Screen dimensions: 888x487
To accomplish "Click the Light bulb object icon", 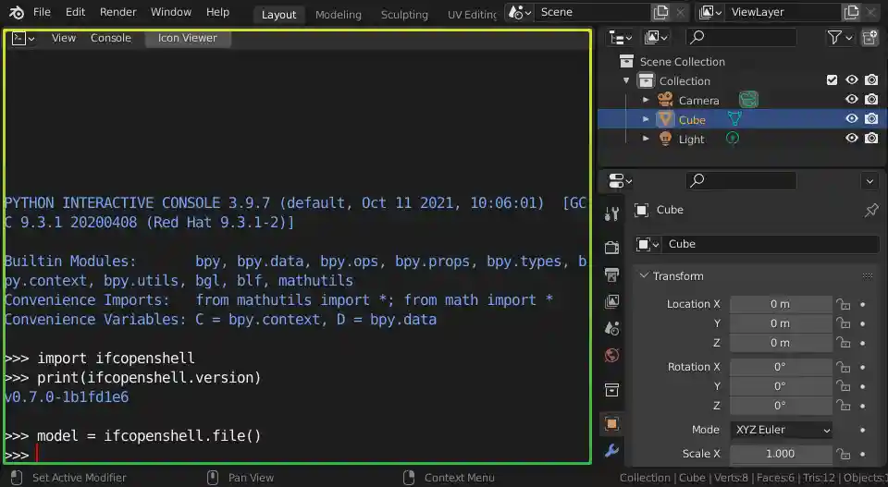I will pos(665,139).
